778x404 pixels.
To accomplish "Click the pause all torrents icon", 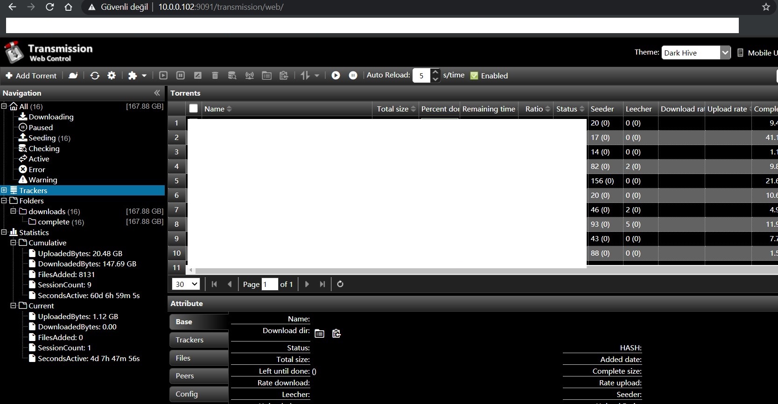I will click(x=353, y=76).
